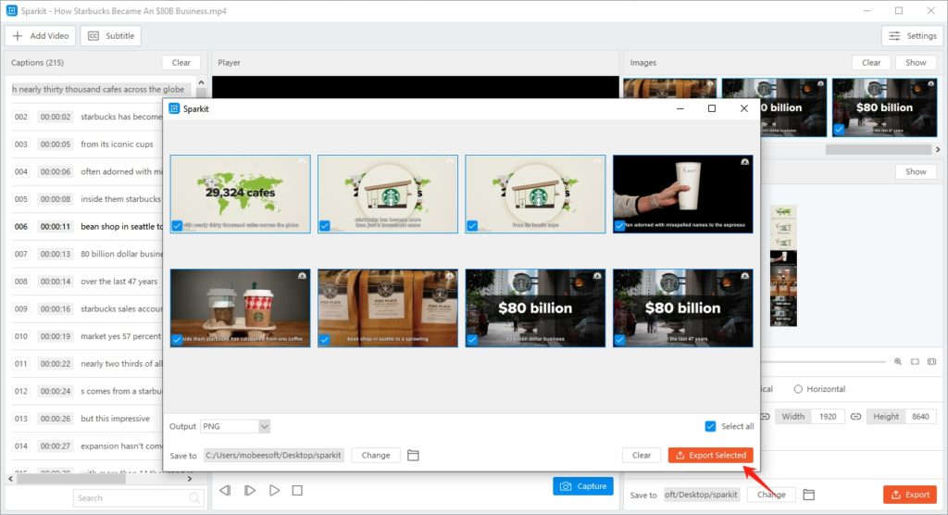
Task: Click the Width value field 1920
Action: [828, 417]
